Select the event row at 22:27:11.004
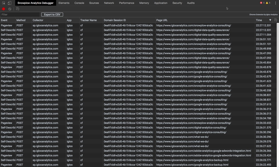 138,35
